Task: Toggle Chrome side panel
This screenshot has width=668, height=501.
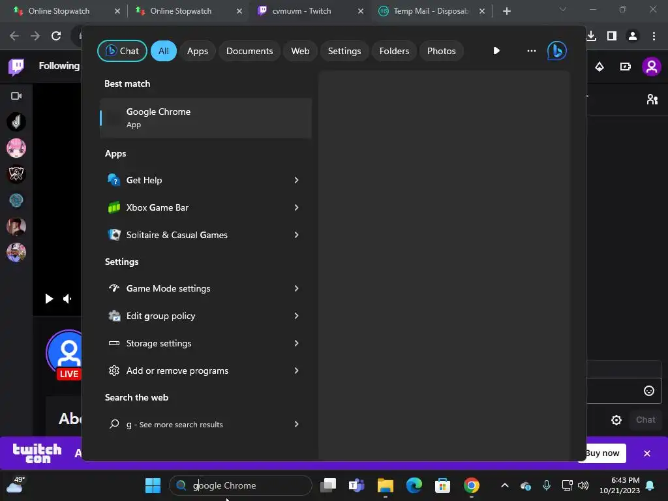Action: tap(612, 36)
